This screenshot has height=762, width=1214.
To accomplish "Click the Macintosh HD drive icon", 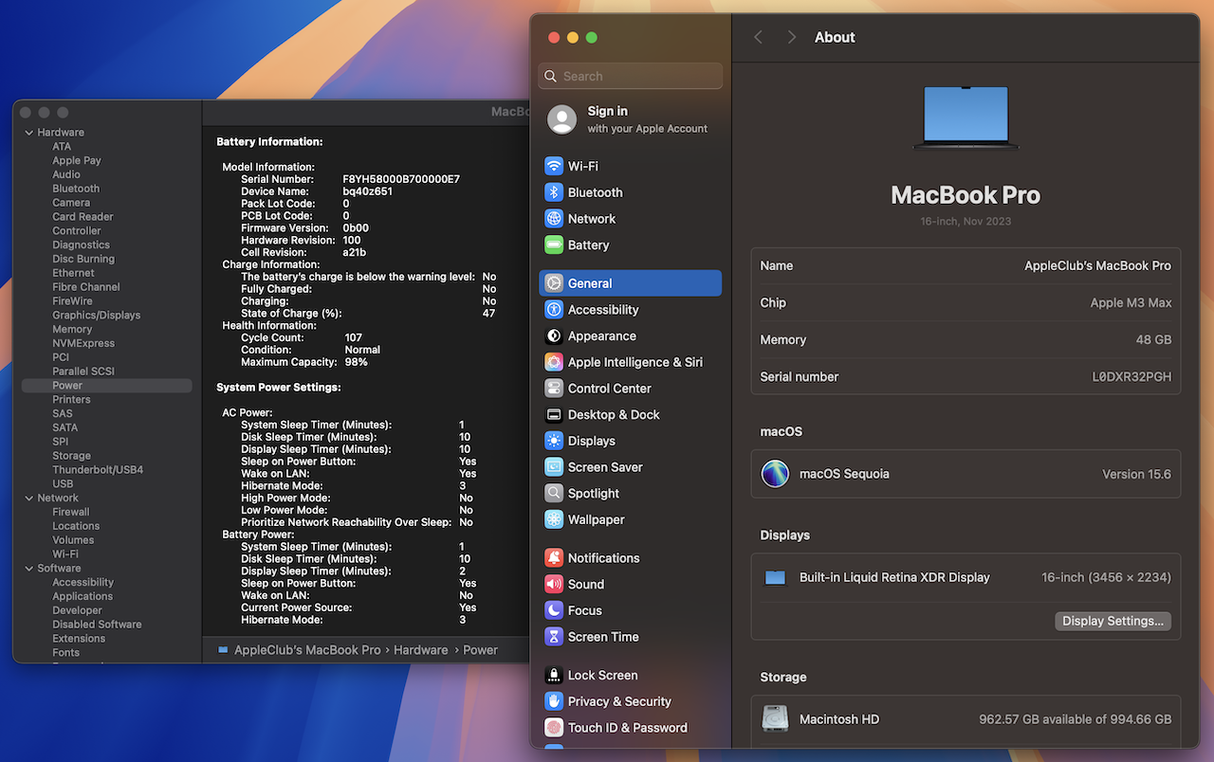I will [775, 718].
